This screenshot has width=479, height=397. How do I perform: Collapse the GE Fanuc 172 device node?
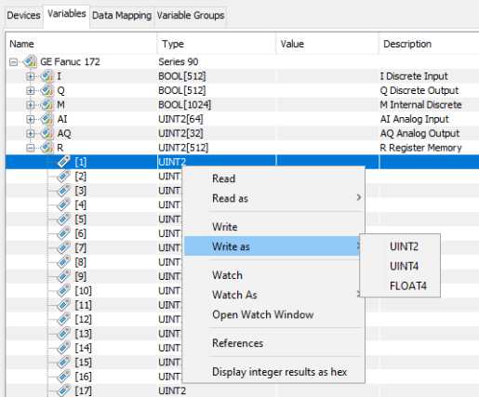(13, 62)
